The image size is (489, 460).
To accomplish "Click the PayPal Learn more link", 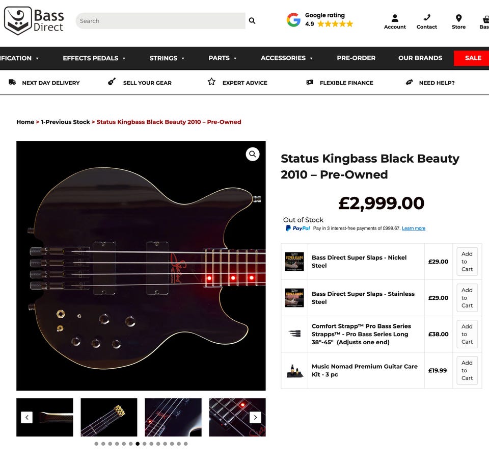I will (x=413, y=228).
